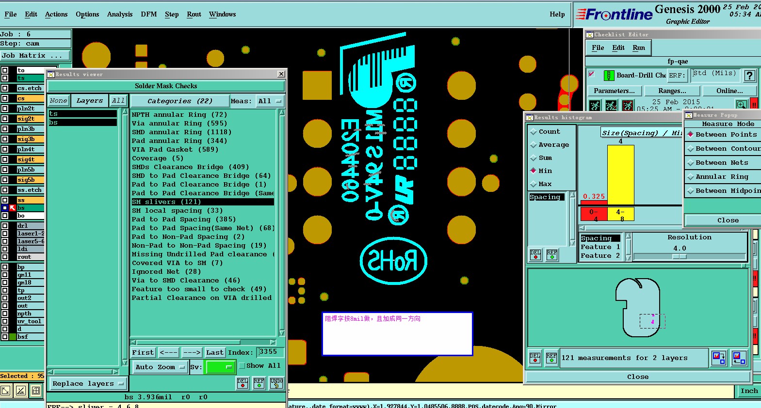The height and width of the screenshot is (408, 761).
Task: Select Average radio in Results histogram
Action: (x=534, y=145)
